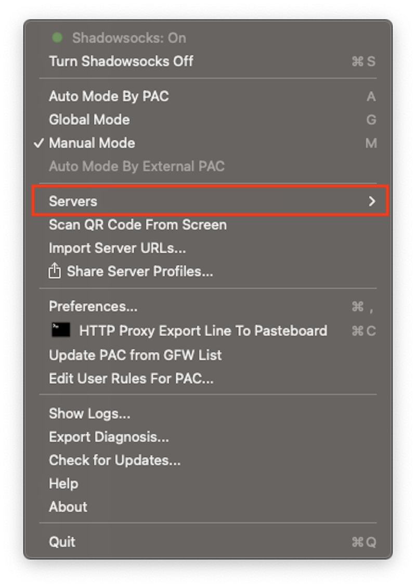The width and height of the screenshot is (416, 587).
Task: Open Preferences
Action: click(x=94, y=306)
